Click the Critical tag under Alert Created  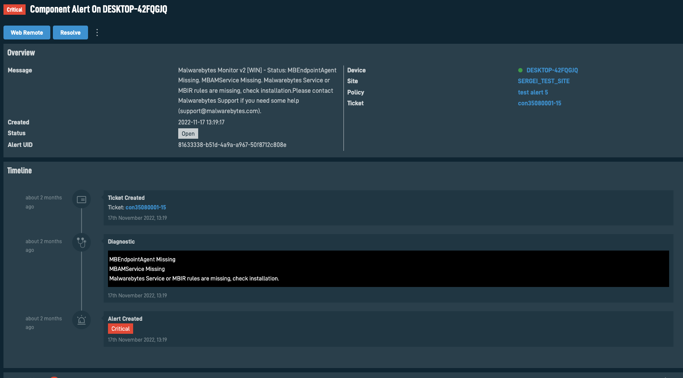pyautogui.click(x=121, y=329)
